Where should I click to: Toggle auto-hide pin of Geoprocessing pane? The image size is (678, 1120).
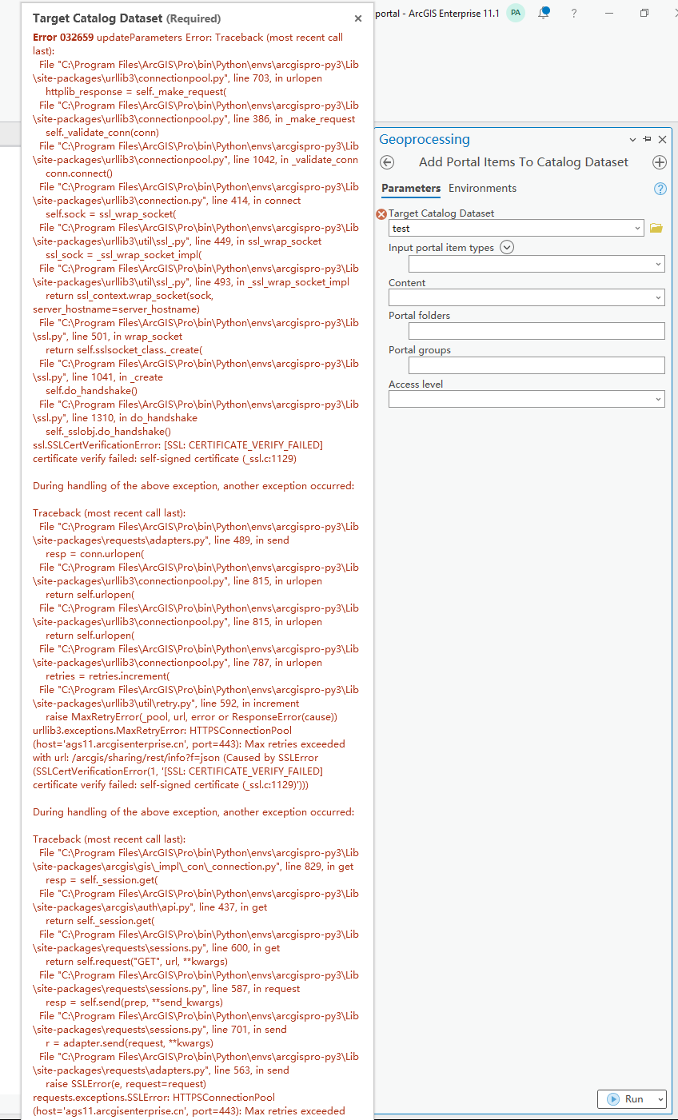pyautogui.click(x=648, y=139)
